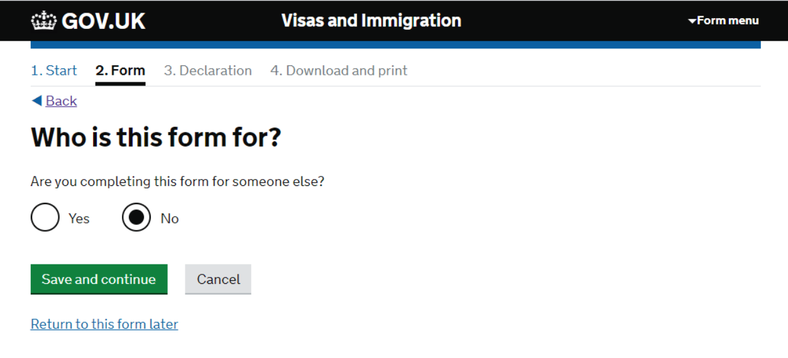Select the Yes radio button
Screen dimensions: 788x358
tap(45, 217)
